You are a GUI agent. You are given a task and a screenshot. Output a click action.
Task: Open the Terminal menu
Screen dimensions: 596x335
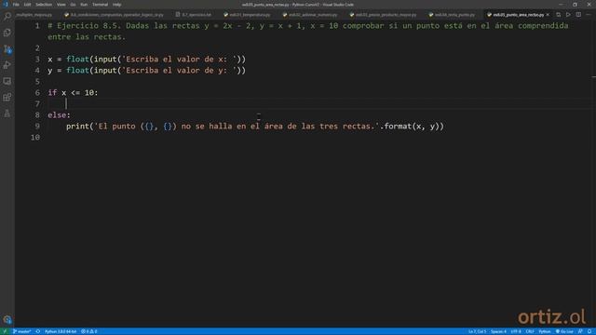tap(100, 5)
